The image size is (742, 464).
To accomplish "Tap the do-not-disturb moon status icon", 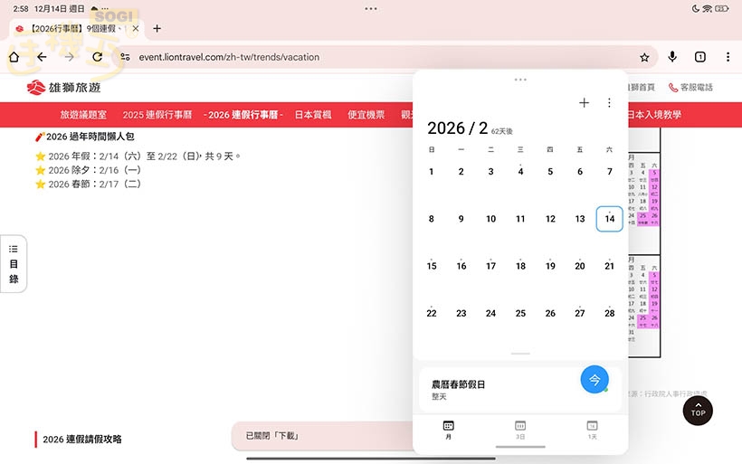I will (x=695, y=8).
